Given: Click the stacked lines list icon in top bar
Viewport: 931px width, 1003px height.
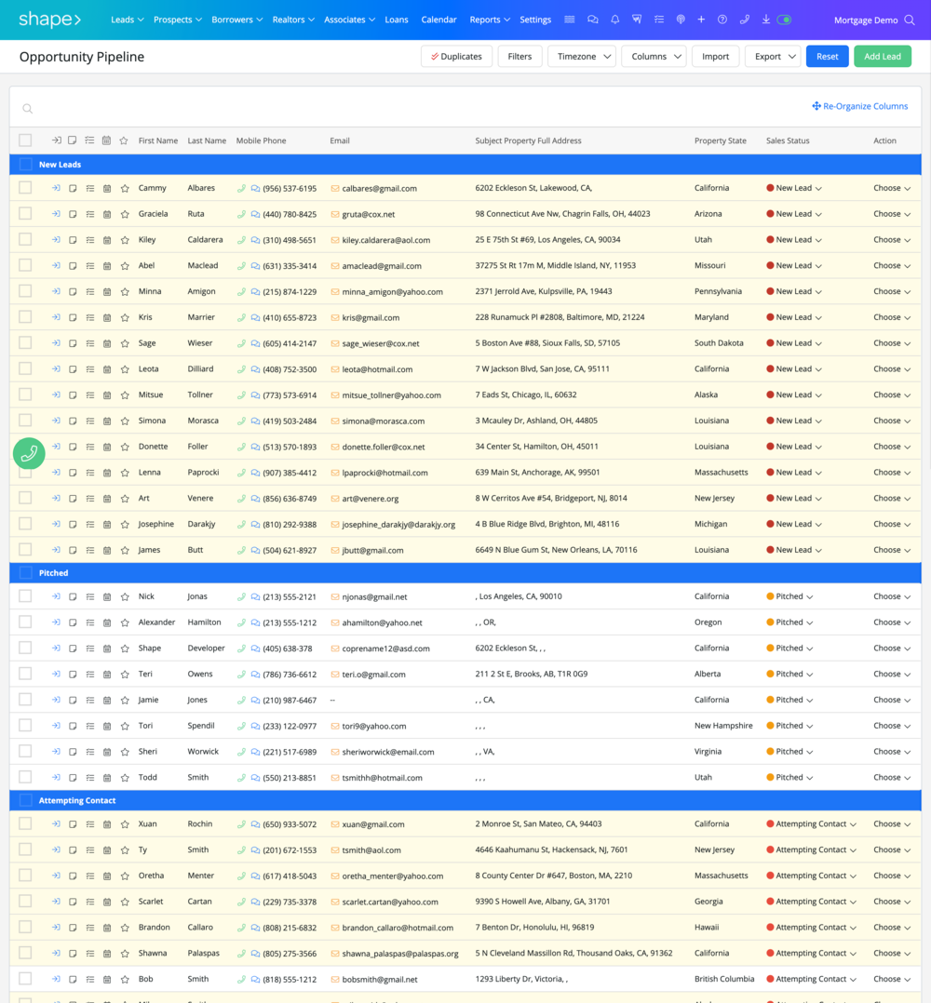Looking at the screenshot, I should 570,20.
